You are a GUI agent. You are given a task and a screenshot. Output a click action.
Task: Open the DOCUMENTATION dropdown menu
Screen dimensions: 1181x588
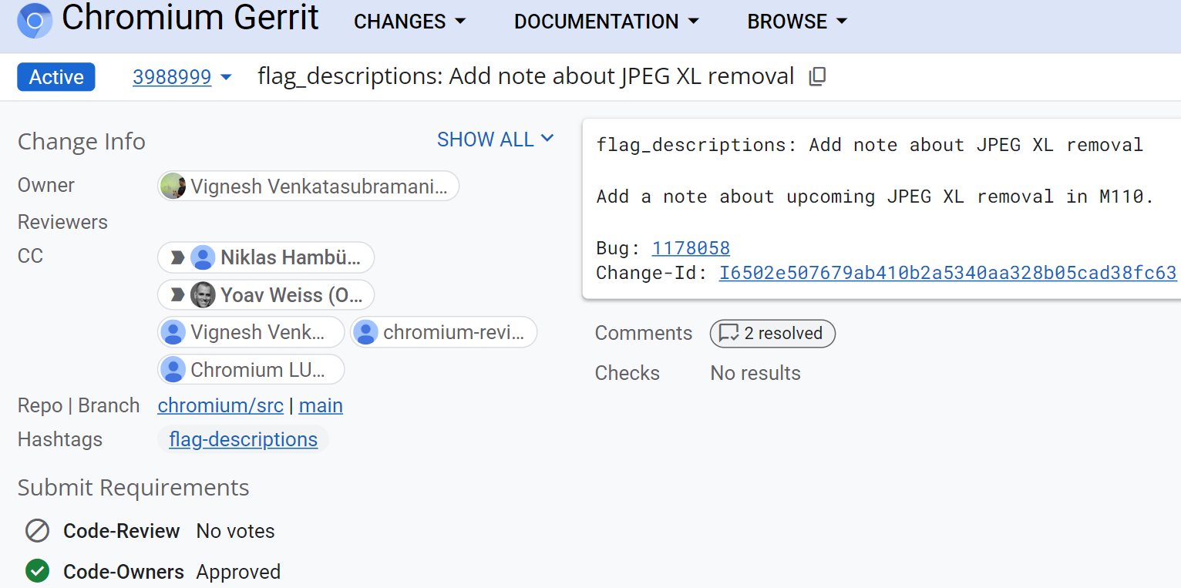tap(607, 22)
